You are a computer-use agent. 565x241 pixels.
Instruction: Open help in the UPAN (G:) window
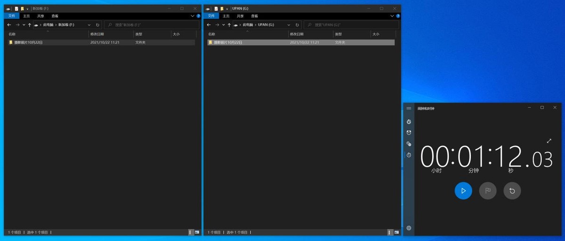[x=398, y=16]
